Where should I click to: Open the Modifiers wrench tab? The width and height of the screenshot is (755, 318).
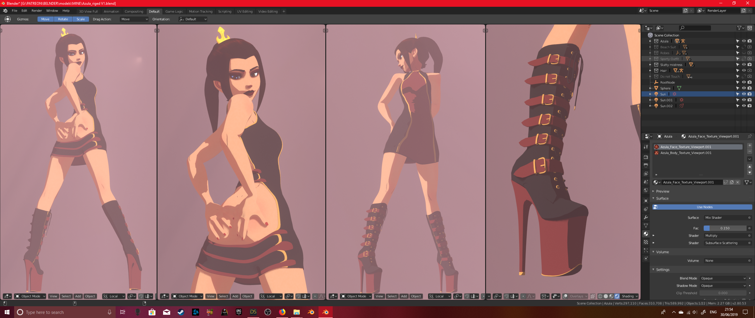pyautogui.click(x=646, y=217)
